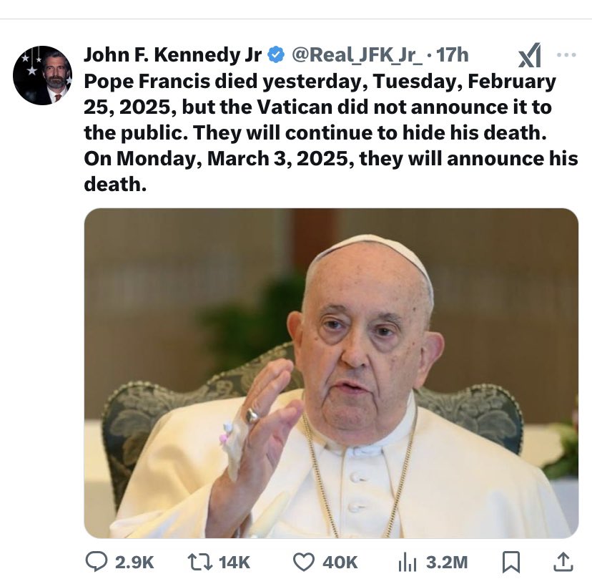Click the 3.2M views count
The image size is (592, 579).
point(447,563)
